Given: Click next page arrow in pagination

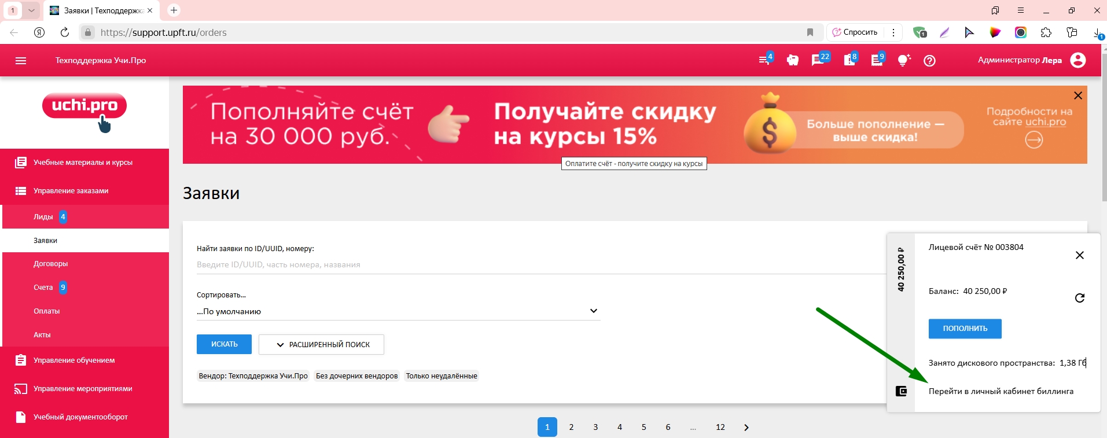Looking at the screenshot, I should pos(746,427).
